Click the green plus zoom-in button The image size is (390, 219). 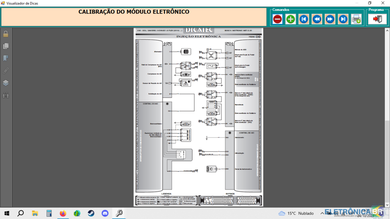click(x=291, y=19)
